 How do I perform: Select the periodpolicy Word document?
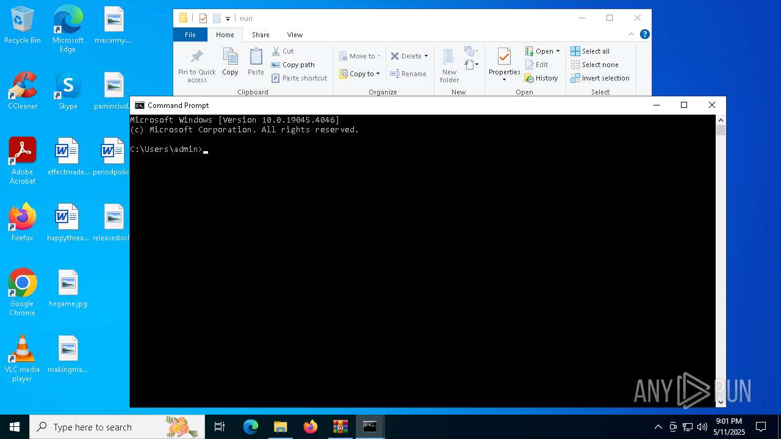112,157
